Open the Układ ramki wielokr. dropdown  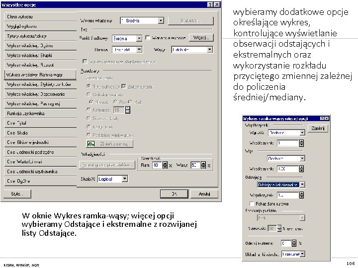click(x=302, y=254)
